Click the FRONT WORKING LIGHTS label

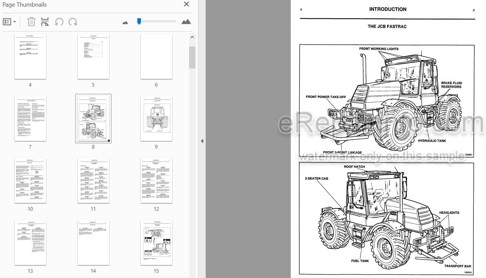point(379,49)
